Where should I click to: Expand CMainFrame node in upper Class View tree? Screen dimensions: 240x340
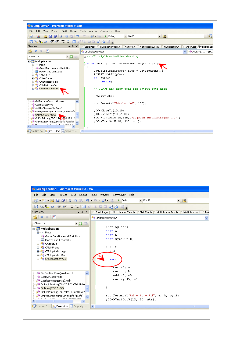coord(33,78)
